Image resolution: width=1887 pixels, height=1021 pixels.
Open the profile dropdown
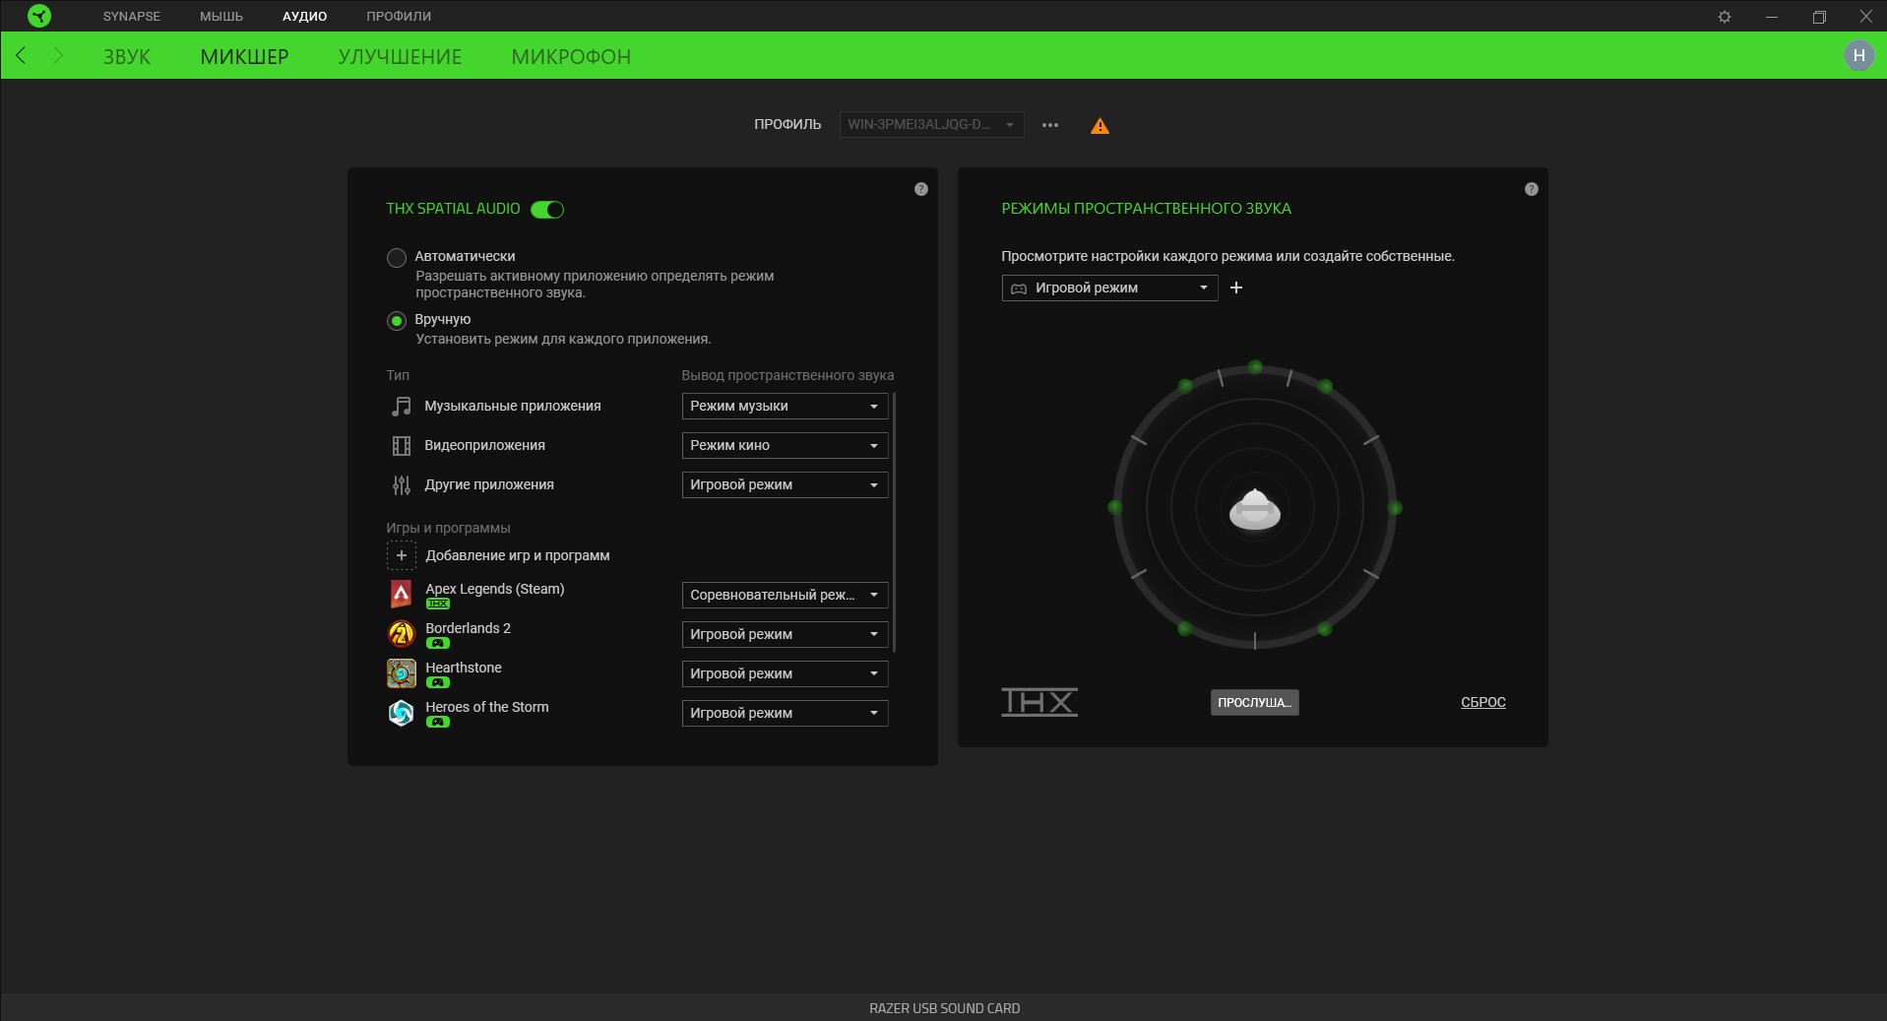coord(931,125)
